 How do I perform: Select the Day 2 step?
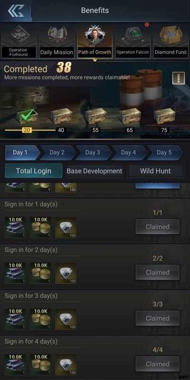[x=57, y=152]
